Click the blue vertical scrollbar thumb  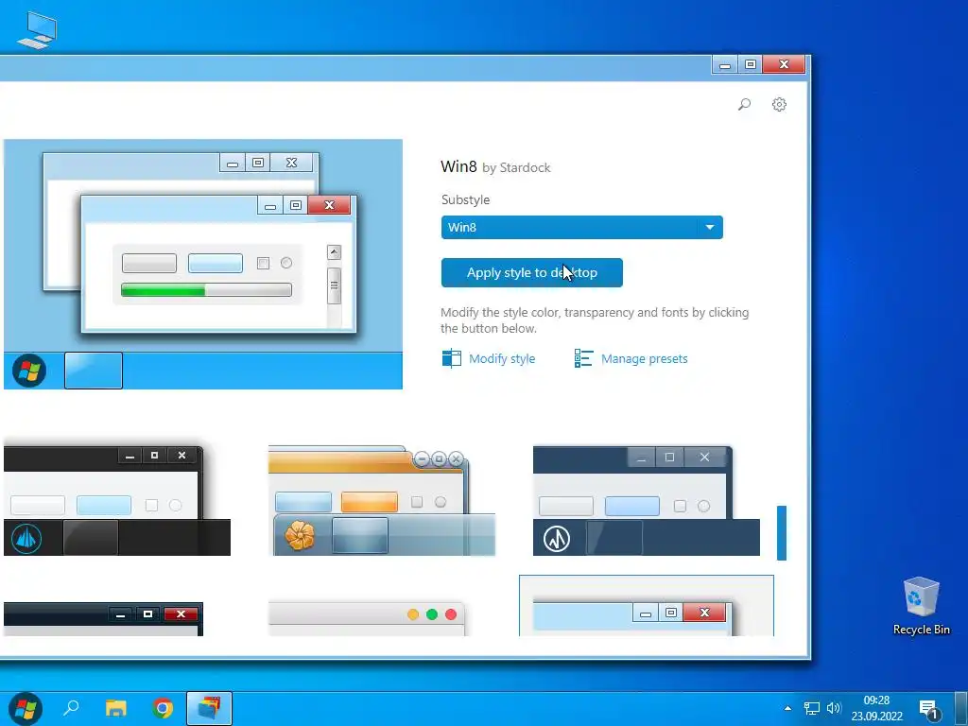tap(782, 533)
